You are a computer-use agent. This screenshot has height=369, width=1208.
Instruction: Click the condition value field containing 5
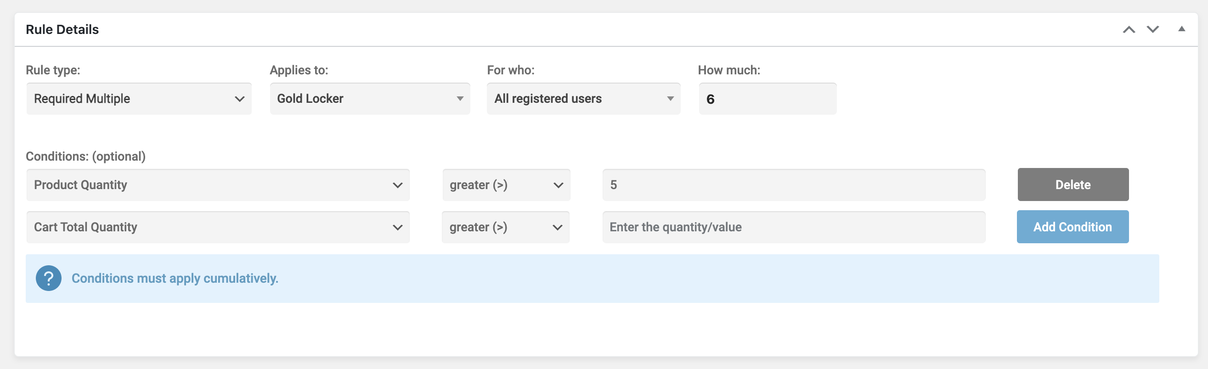pyautogui.click(x=794, y=185)
